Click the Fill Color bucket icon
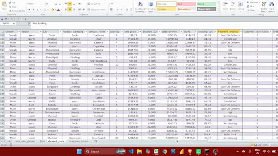 (52, 10)
